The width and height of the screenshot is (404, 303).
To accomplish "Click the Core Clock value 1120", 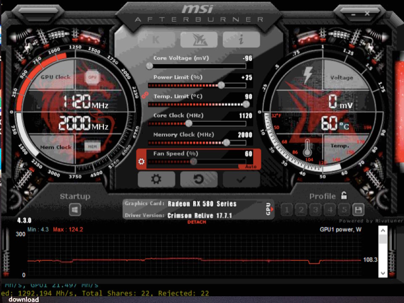I will coord(245,116).
